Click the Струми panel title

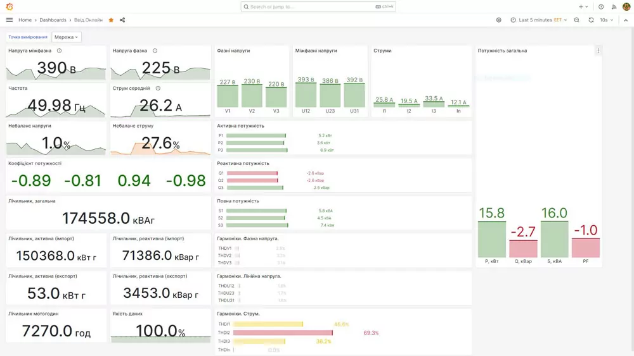[x=382, y=51]
